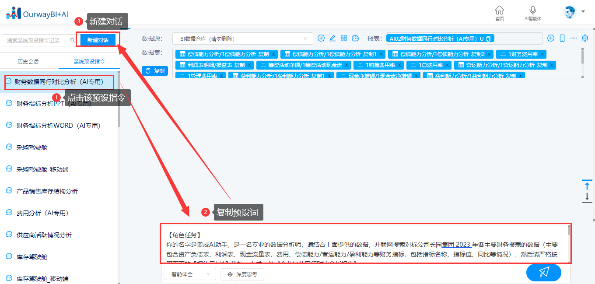
Task: Select 财务指标分析WORD（AI专用） preset
Action: pos(59,126)
